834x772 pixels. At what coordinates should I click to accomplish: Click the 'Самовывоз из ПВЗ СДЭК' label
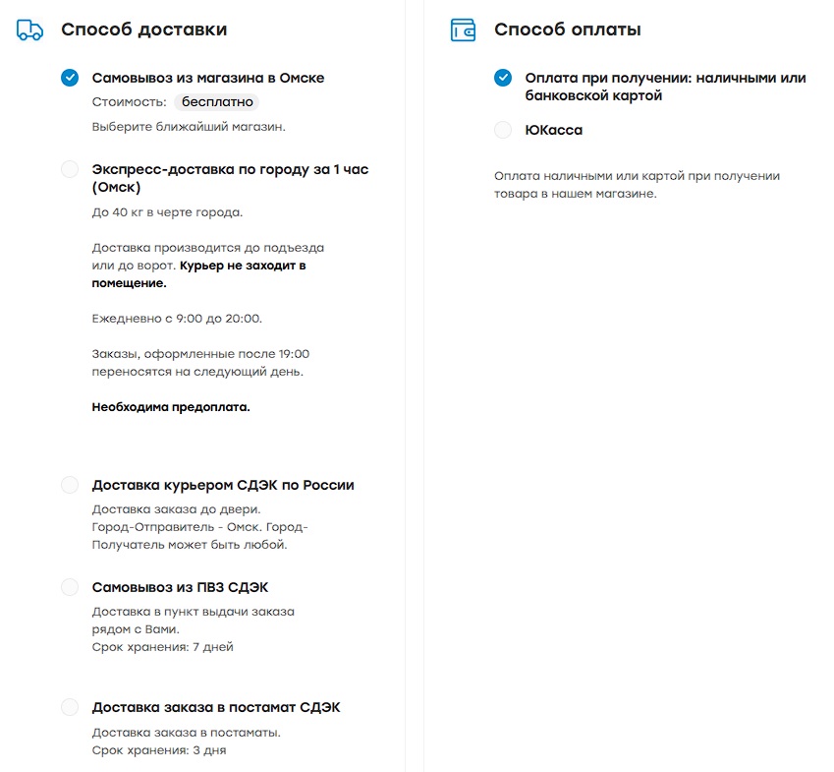click(181, 587)
